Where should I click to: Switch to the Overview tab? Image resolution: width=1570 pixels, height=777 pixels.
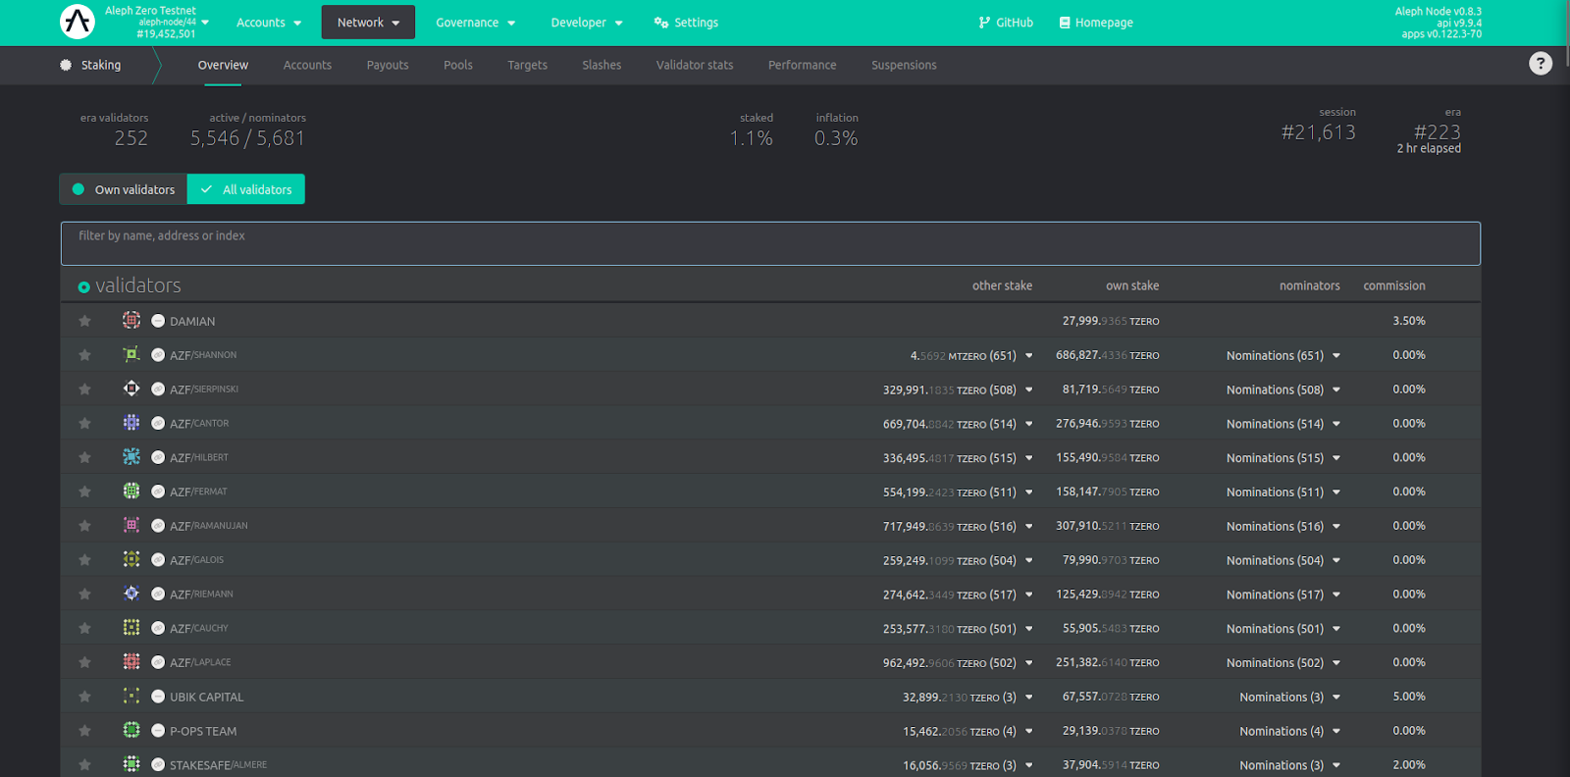223,65
